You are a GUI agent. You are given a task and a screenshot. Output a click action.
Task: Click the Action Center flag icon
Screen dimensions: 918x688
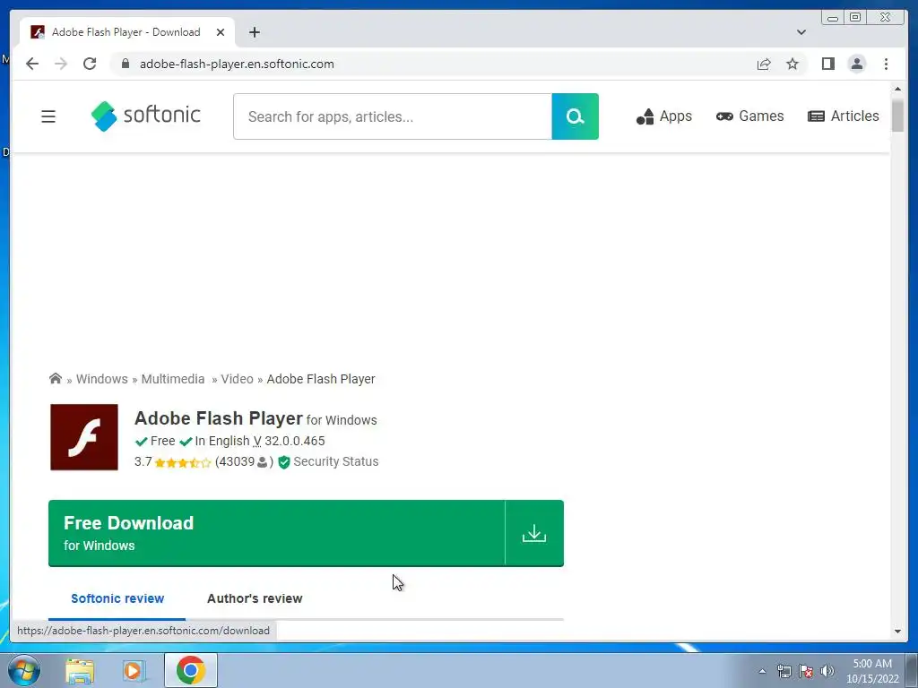pos(806,671)
